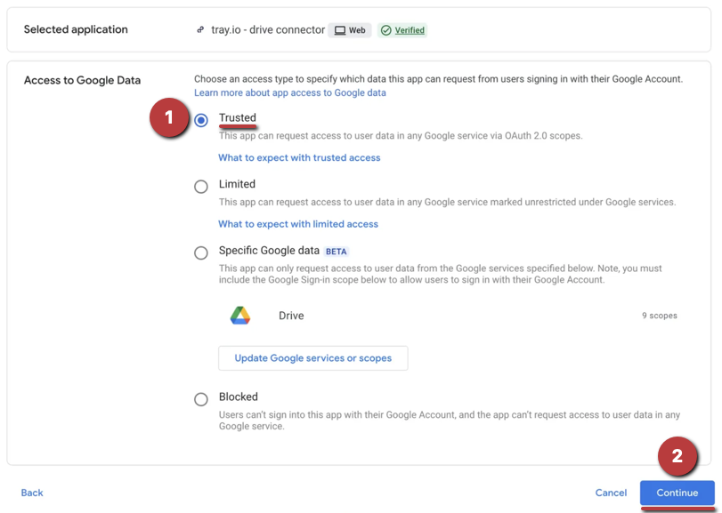Click Continue to confirm access settings
Viewport: 722px width, 513px height.
click(676, 493)
